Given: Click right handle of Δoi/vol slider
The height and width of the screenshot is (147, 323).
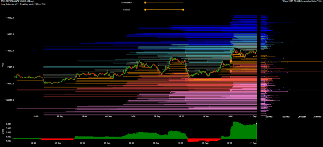Looking at the screenshot, I should (x=183, y=10).
